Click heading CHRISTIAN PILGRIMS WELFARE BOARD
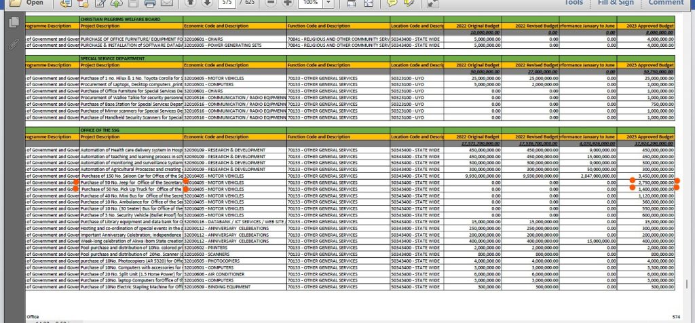This screenshot has width=695, height=323. coord(120,20)
